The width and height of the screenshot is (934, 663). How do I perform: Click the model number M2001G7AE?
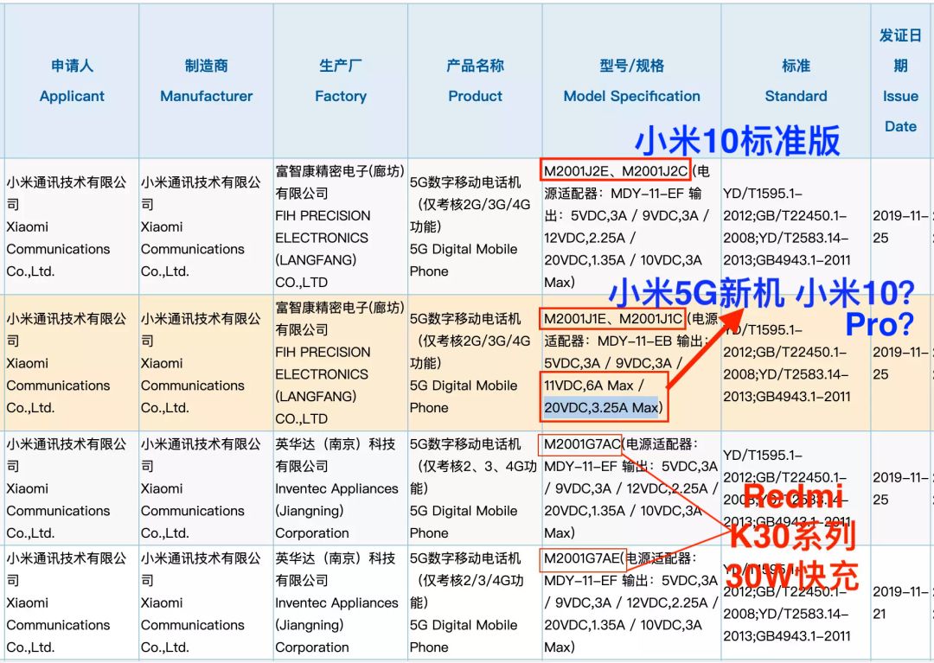point(582,558)
